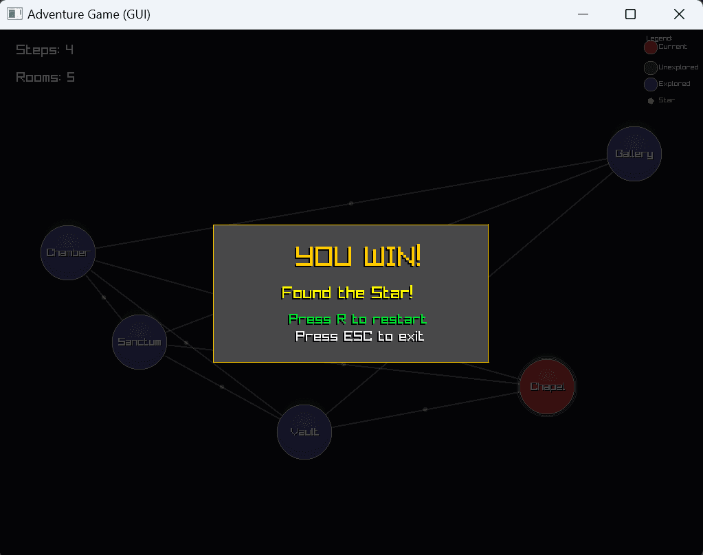Image resolution: width=703 pixels, height=555 pixels.
Task: Minimize the Adventure Game window
Action: point(583,14)
